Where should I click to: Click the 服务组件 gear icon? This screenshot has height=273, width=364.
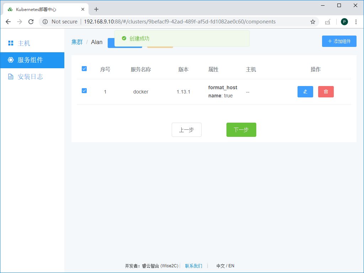point(11,60)
